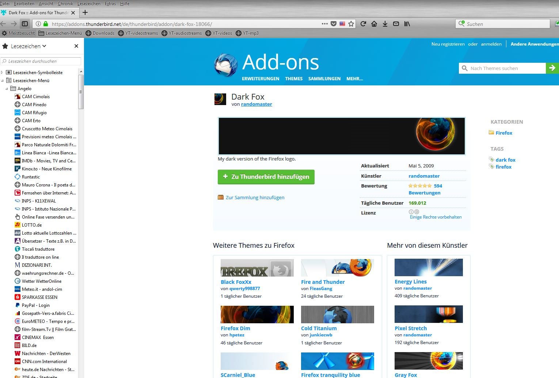This screenshot has height=378, width=559.
Task: Open the YT-videostreams bookmark
Action: point(138,33)
